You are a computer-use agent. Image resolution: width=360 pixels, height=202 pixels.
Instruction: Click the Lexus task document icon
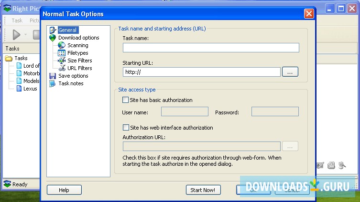tap(19, 89)
